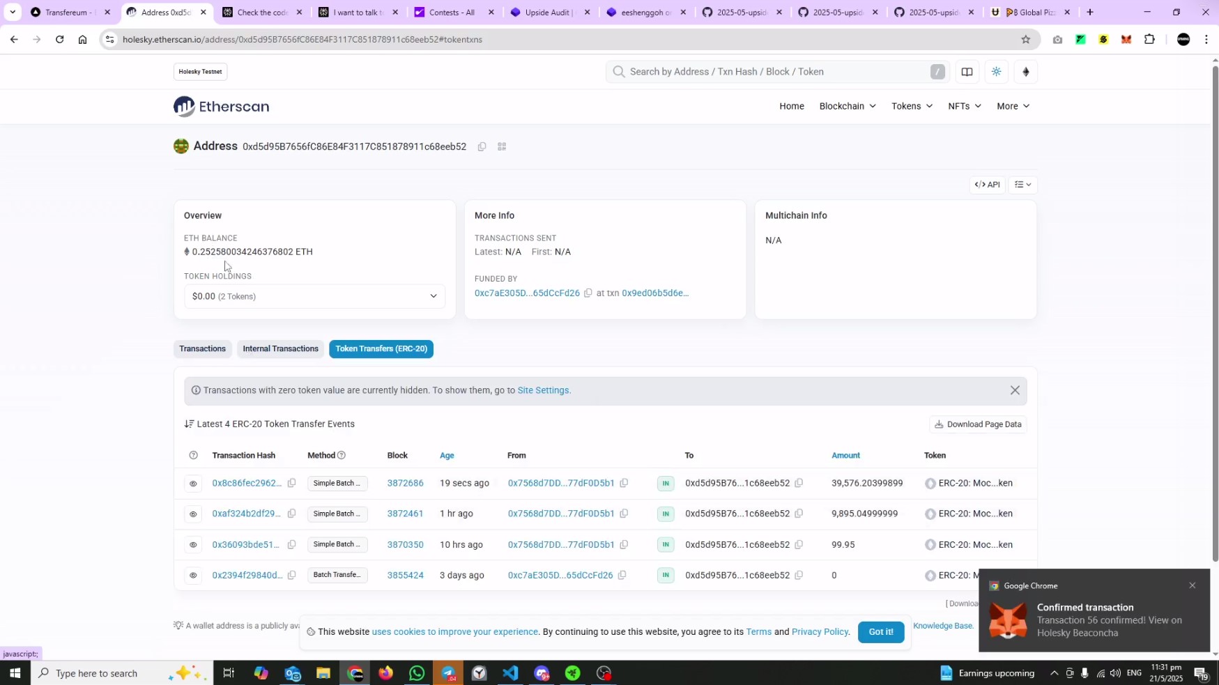The height and width of the screenshot is (685, 1219).
Task: Preview transaction 0xaf324b2df29 with eye icon
Action: (194, 514)
